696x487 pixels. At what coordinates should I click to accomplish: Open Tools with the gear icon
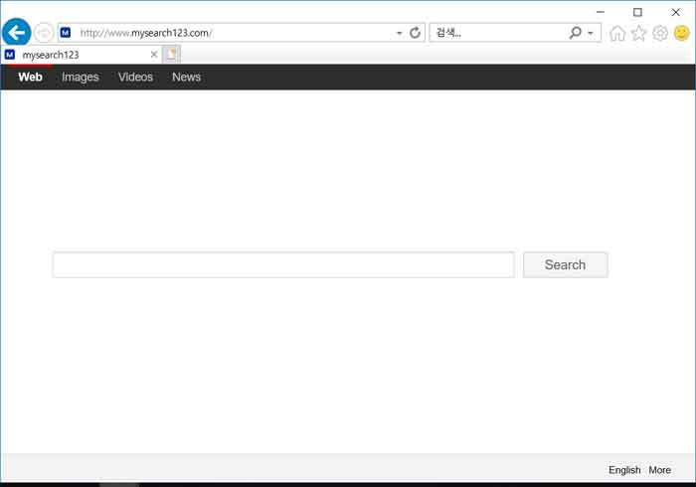click(660, 33)
